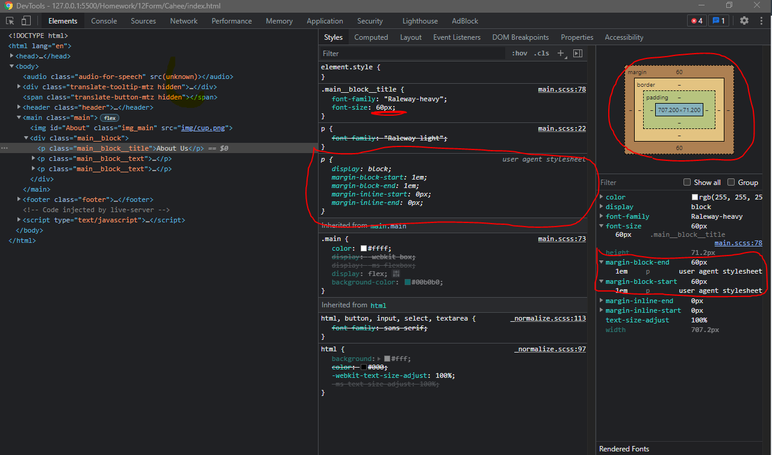Screen dimensions: 772x455
Task: Toggle the device toolbar icon
Action: (26, 20)
